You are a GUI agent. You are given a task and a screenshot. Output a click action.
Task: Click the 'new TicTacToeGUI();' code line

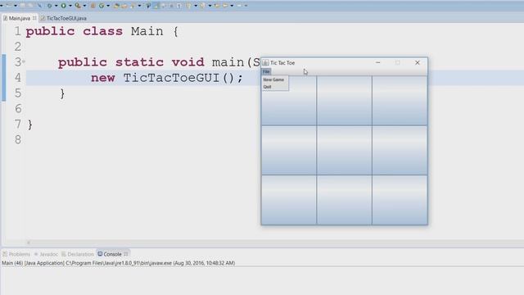167,78
